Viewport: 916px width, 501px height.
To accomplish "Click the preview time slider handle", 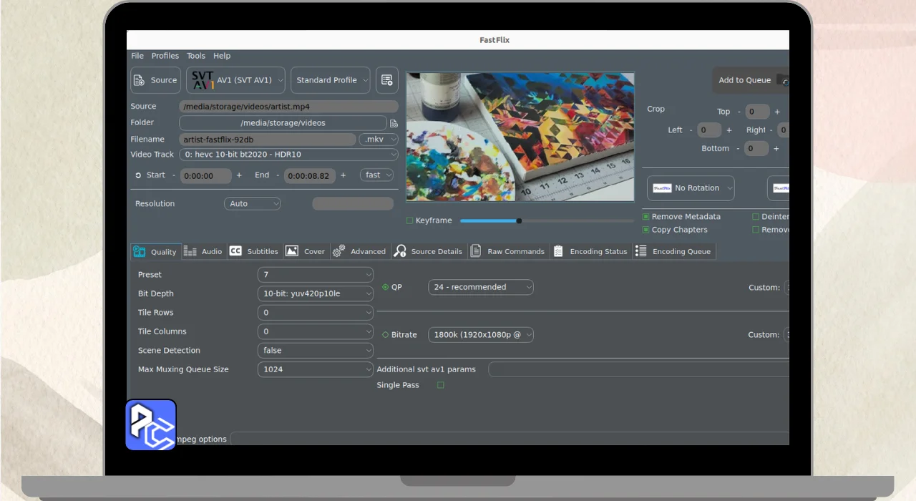I will pyautogui.click(x=519, y=221).
